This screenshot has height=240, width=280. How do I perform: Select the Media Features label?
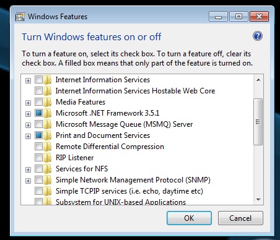pos(81,102)
